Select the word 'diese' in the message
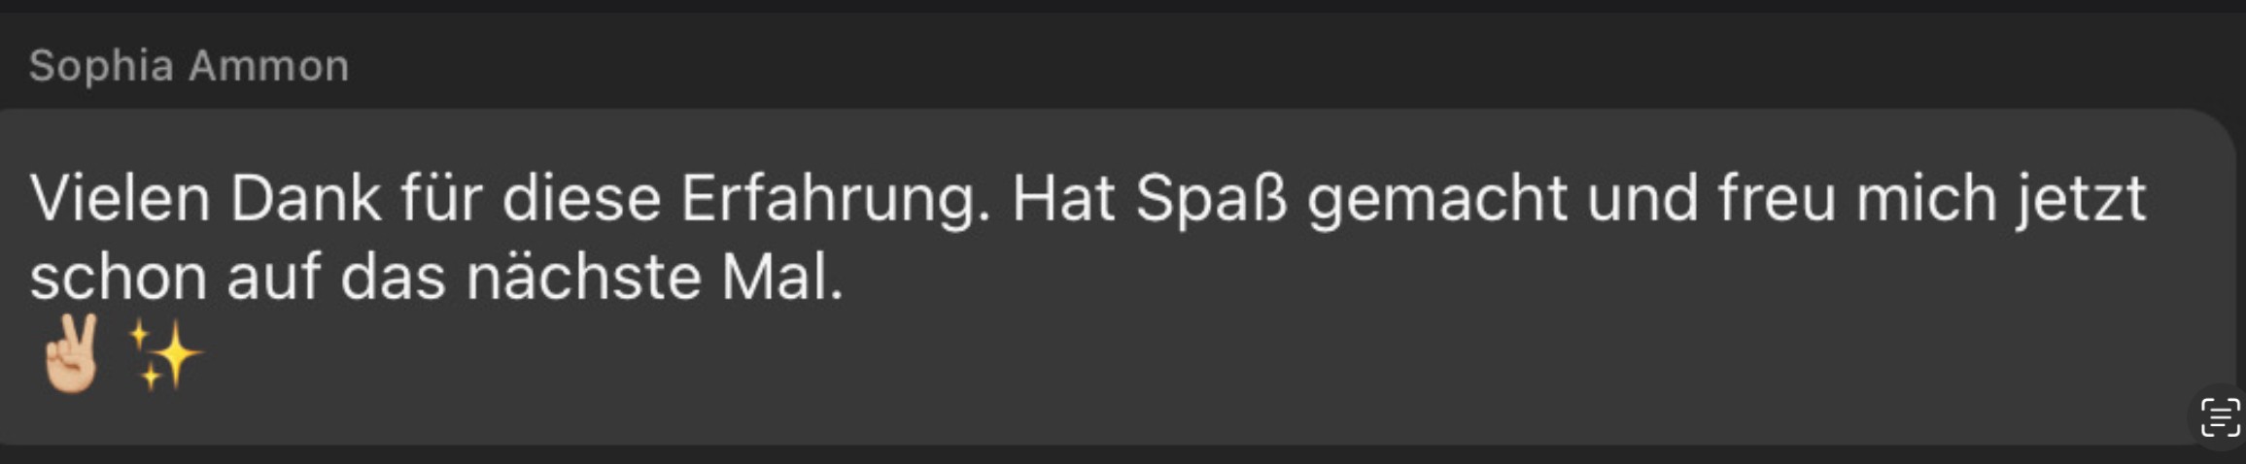 [581, 199]
